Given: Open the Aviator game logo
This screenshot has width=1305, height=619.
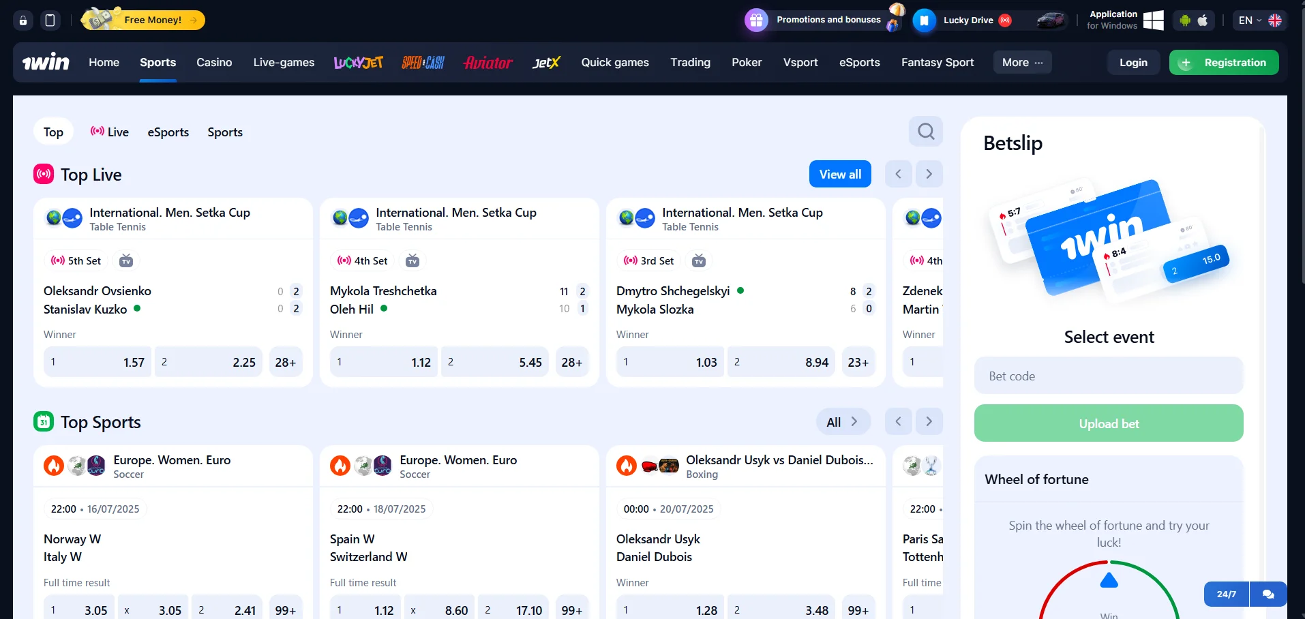Looking at the screenshot, I should click(x=488, y=63).
